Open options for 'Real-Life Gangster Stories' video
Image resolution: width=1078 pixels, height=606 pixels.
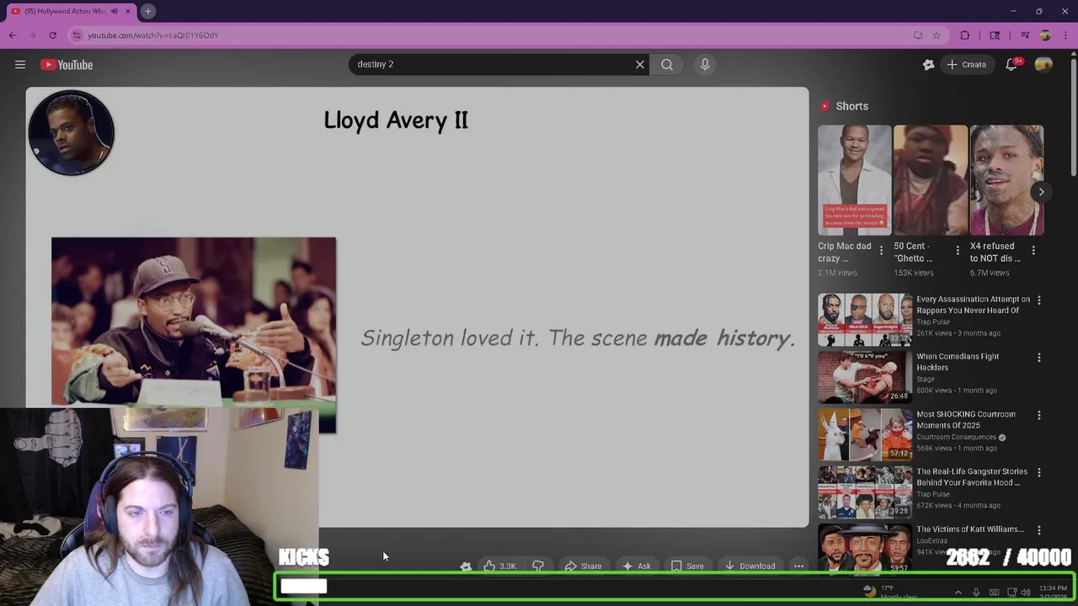1039,473
